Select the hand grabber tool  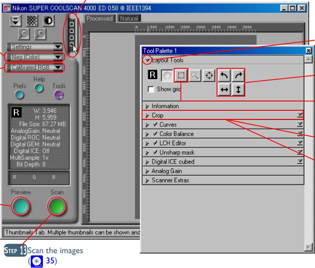(167, 76)
